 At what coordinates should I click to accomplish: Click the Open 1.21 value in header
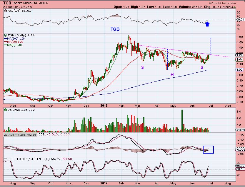point(121,7)
